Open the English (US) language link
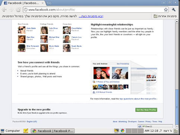 32,122
